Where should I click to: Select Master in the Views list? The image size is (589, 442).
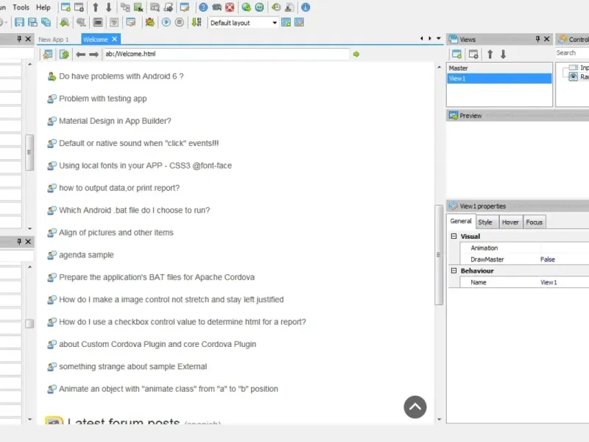point(499,68)
